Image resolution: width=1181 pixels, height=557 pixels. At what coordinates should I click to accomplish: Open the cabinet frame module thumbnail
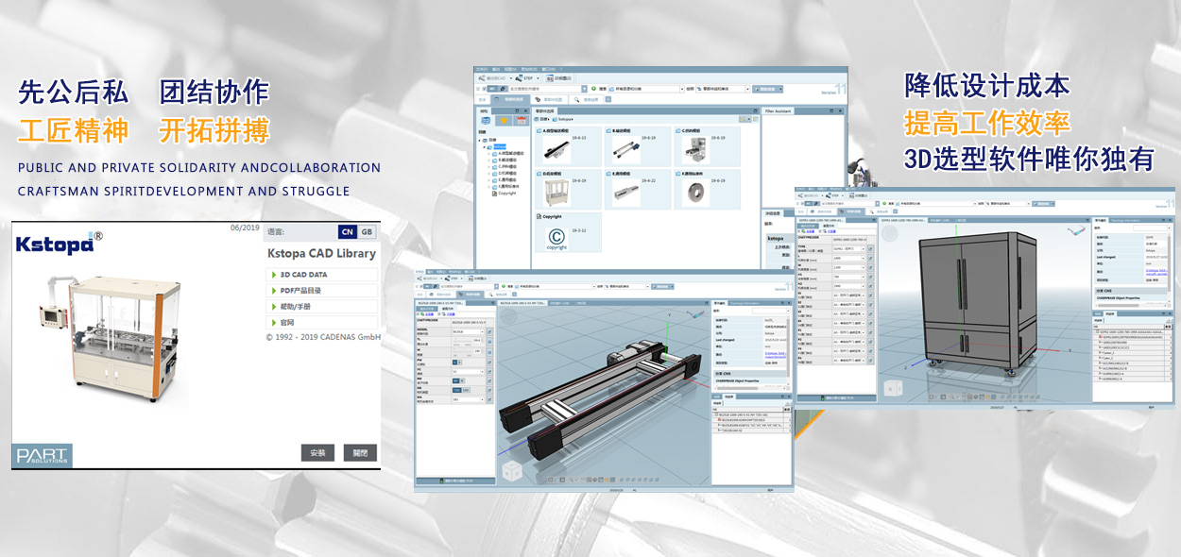click(557, 192)
